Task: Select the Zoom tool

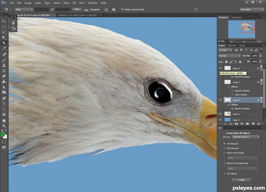Action: pyautogui.click(x=4, y=126)
